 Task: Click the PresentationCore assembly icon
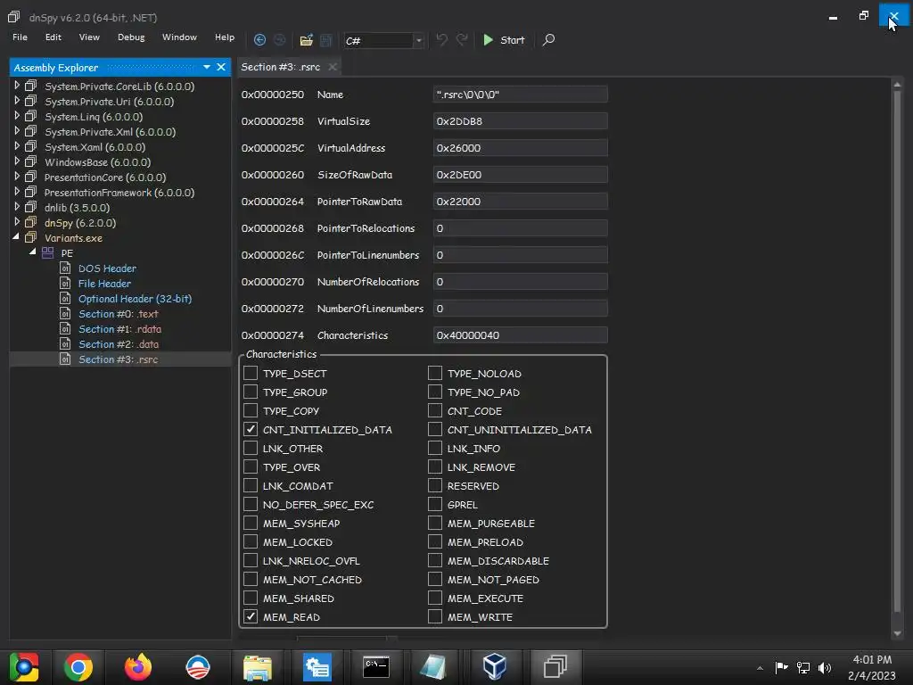click(31, 177)
